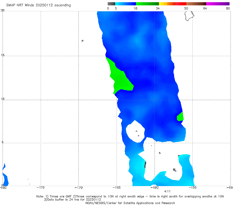Click the color bar label '18'

click(x=135, y=8)
